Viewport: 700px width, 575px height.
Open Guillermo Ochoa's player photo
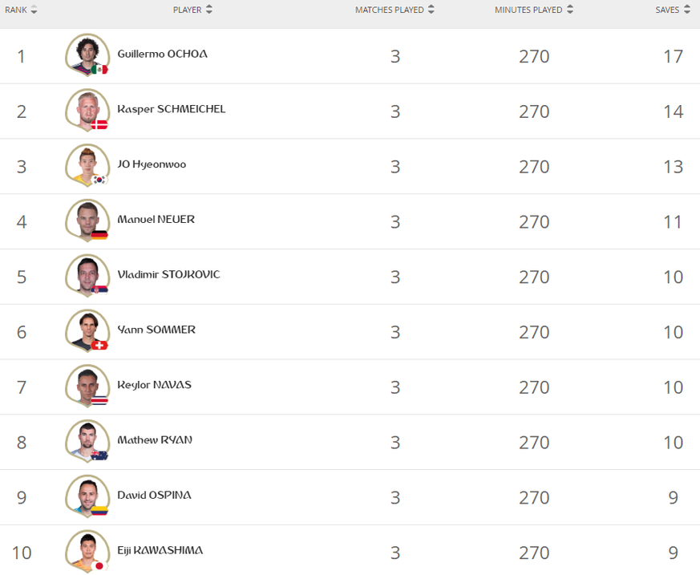pos(87,55)
